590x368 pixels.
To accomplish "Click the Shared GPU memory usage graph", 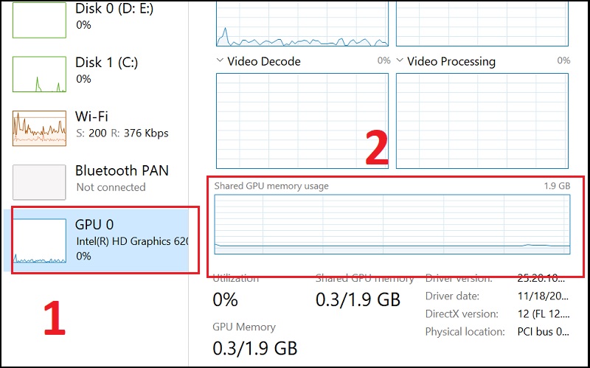I will click(392, 225).
